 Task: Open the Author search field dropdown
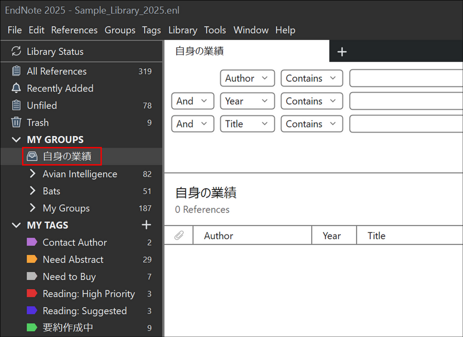coord(247,78)
